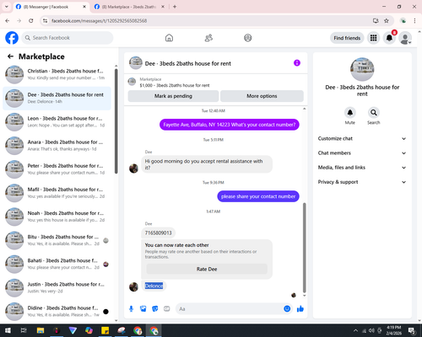Open Anara's conversation
This screenshot has width=422, height=337.
[57, 146]
